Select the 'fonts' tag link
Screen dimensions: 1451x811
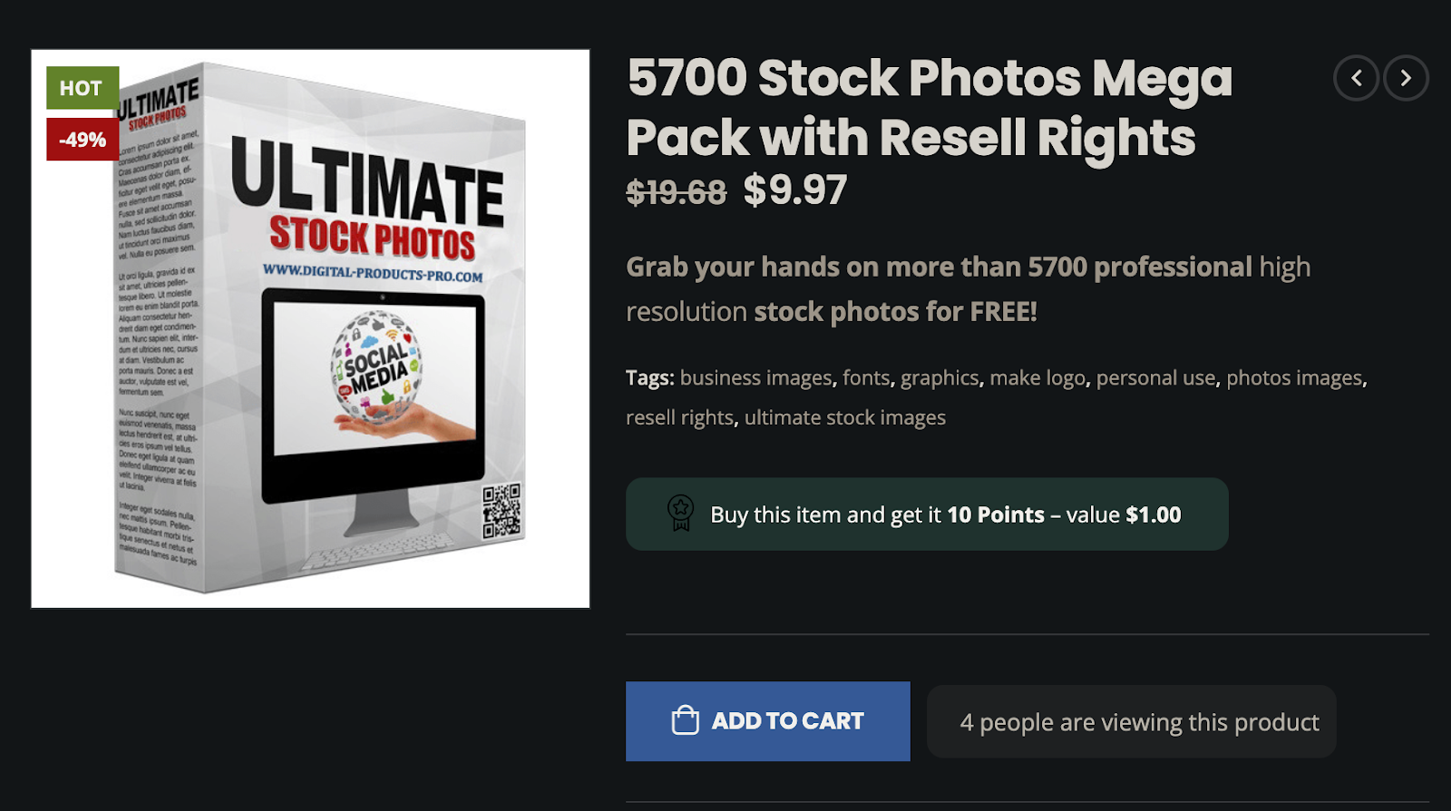865,377
